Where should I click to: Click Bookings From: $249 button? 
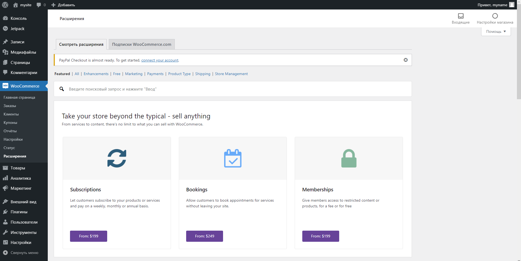[x=205, y=236]
